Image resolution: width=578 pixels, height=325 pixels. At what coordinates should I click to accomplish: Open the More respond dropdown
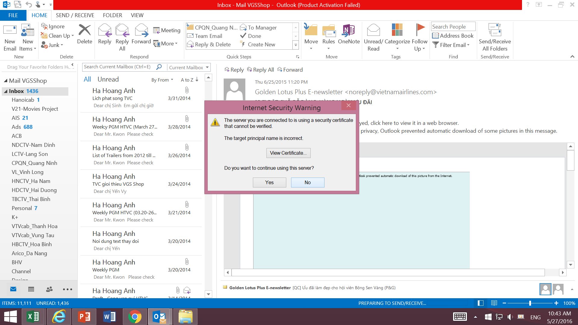(165, 44)
